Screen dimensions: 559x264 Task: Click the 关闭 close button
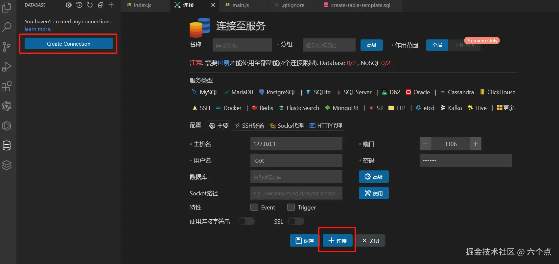(x=370, y=240)
